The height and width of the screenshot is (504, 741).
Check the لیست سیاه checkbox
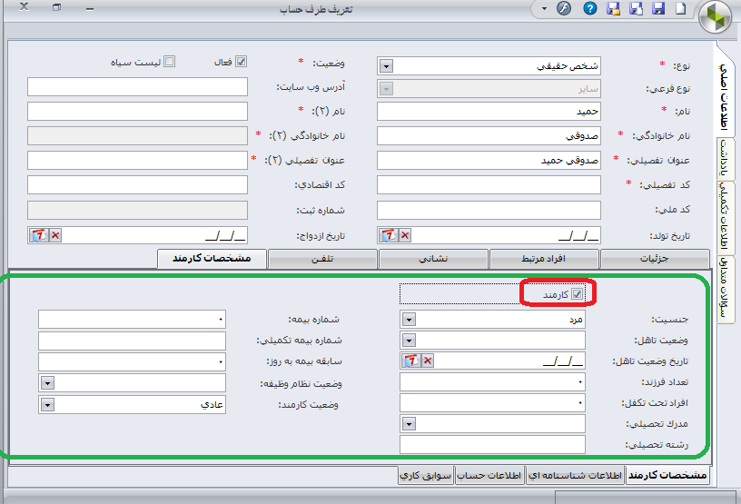(x=169, y=62)
